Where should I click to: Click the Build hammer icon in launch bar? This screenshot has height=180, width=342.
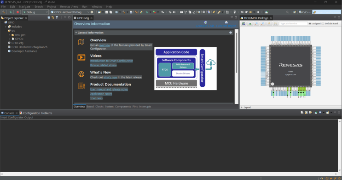pyautogui.click(x=4, y=12)
